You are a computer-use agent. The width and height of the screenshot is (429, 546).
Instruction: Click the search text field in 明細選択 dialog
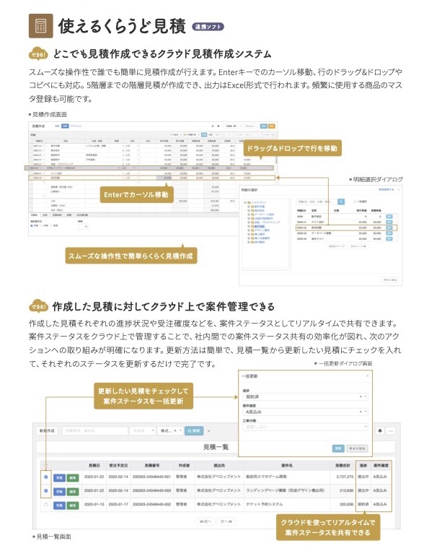pyautogui.click(x=317, y=201)
